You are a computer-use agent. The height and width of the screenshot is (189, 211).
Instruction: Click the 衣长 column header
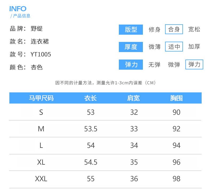91,98
